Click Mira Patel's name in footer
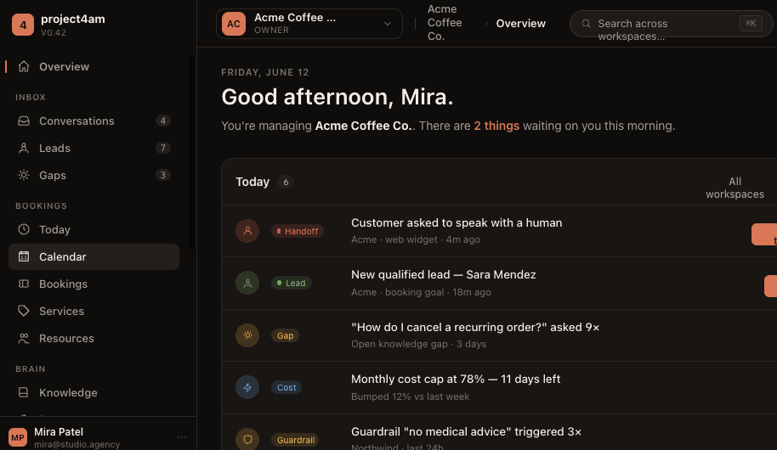777x450 pixels. (x=59, y=431)
